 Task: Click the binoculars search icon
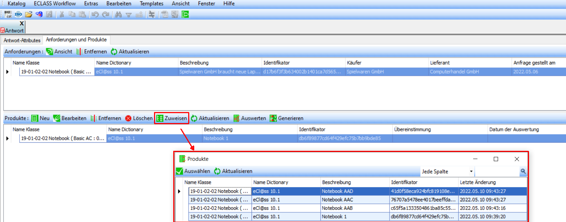[118, 14]
